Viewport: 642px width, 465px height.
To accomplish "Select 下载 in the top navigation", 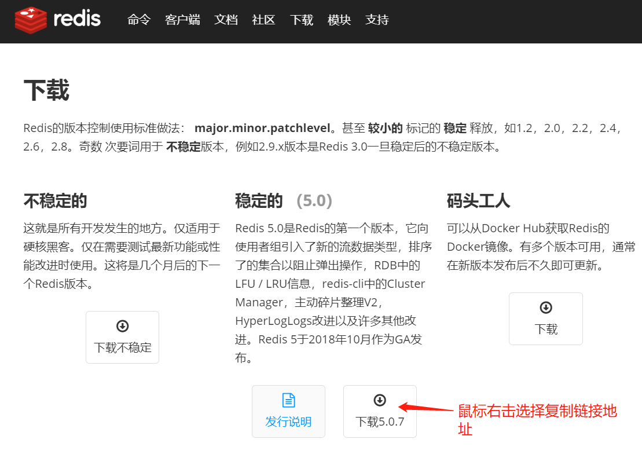I will click(x=301, y=20).
